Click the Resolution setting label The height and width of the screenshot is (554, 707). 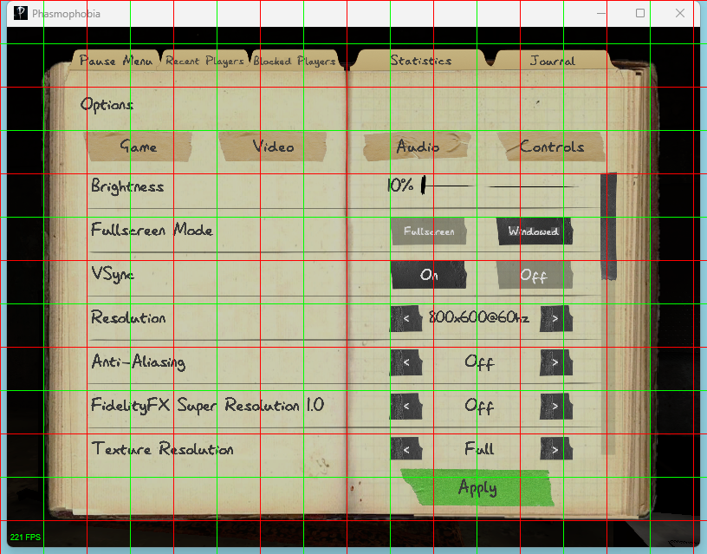pos(128,317)
